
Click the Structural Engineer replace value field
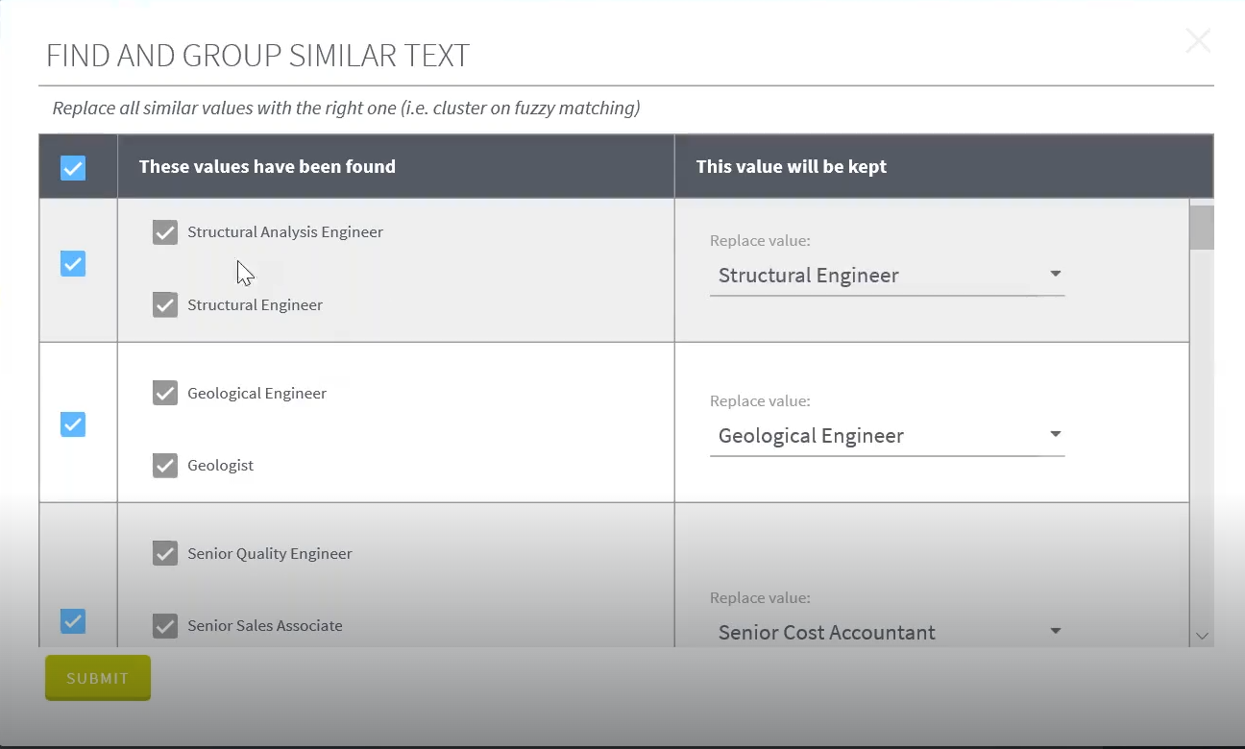874,276
